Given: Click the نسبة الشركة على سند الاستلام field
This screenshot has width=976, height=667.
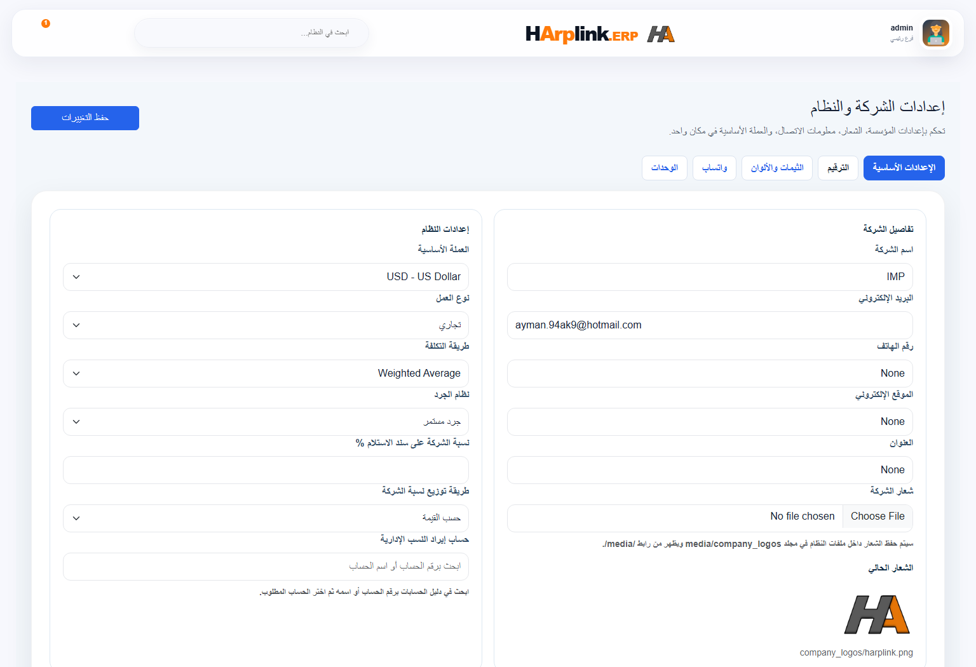Looking at the screenshot, I should click(x=266, y=470).
